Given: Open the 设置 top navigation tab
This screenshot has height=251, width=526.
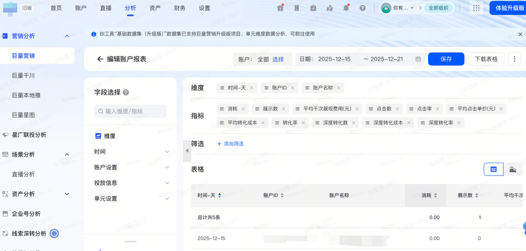Looking at the screenshot, I should tap(204, 8).
